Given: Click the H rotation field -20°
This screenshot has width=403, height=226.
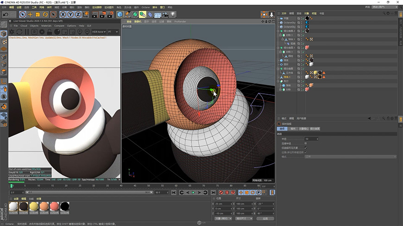Looking at the screenshot, I should coord(265,204).
